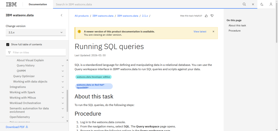Jump to About this task section
Viewport: 278px width, 131px height.
click(x=237, y=25)
